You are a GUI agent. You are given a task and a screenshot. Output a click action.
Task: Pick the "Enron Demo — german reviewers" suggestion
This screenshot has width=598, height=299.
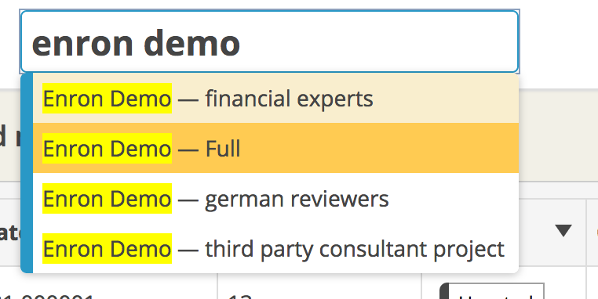point(275,198)
